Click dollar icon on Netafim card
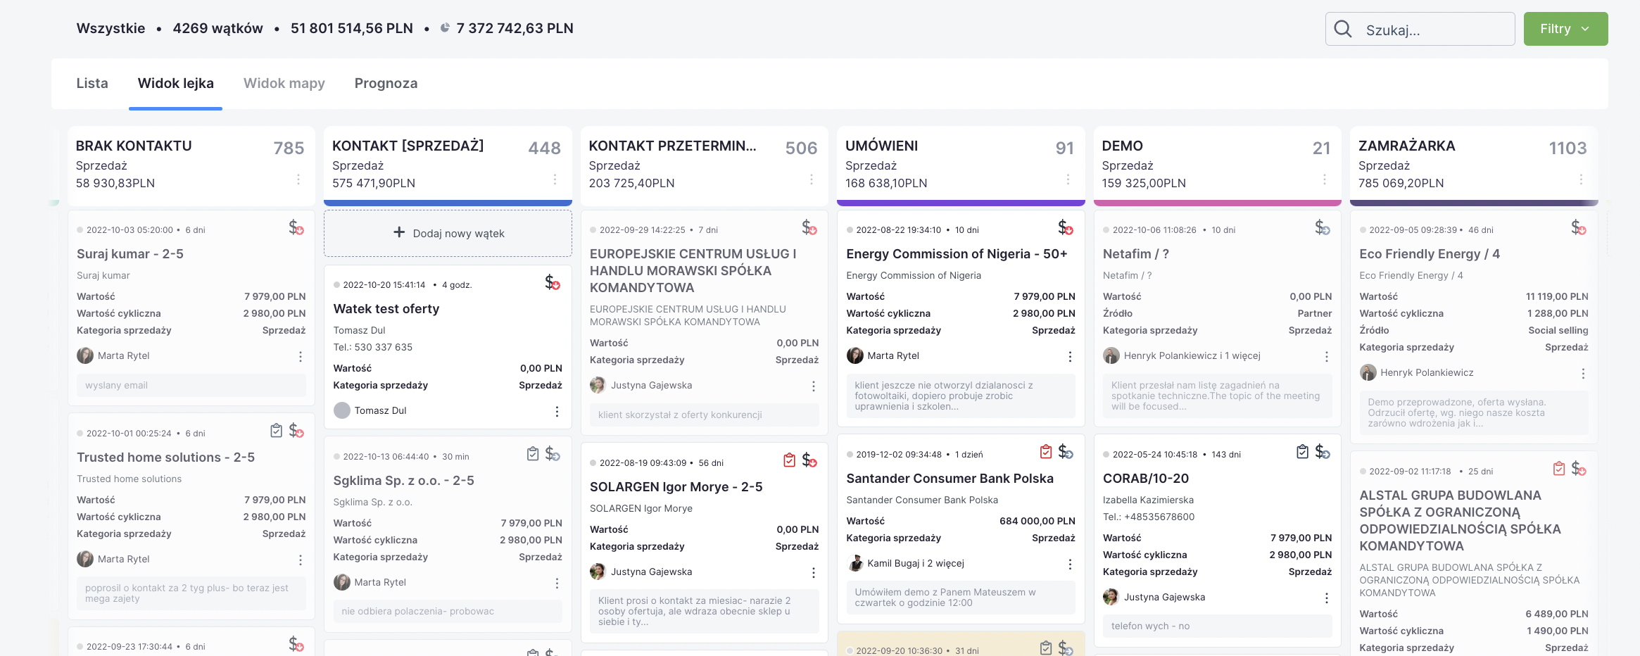 click(x=1322, y=228)
